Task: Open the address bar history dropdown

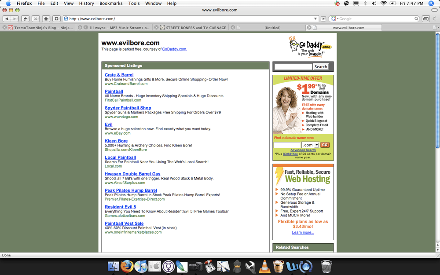Action: (315, 19)
